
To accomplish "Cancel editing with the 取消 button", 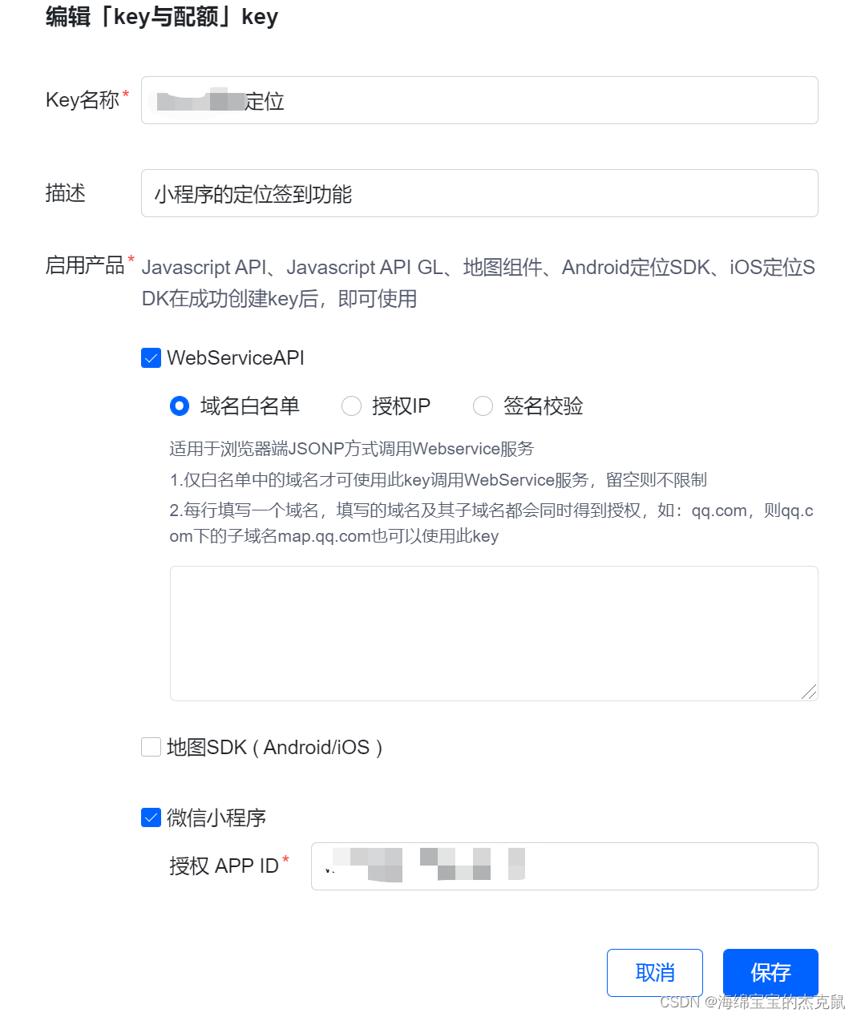I will (x=655, y=973).
